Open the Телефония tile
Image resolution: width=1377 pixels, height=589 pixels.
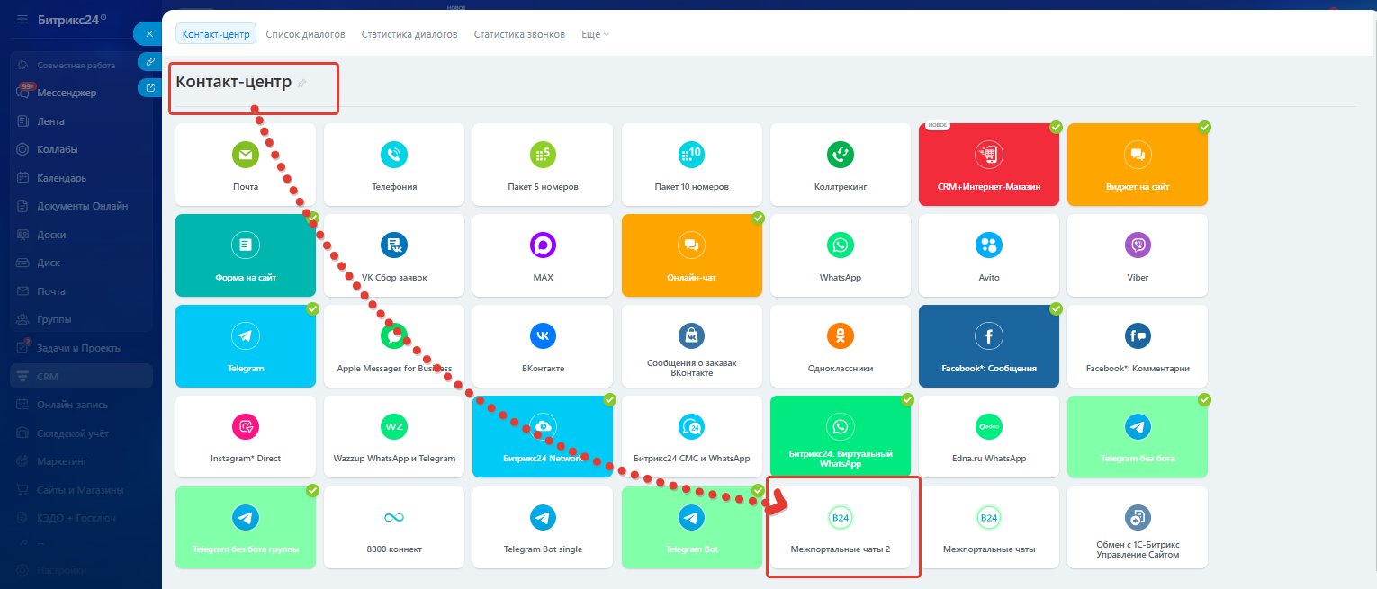click(x=394, y=164)
